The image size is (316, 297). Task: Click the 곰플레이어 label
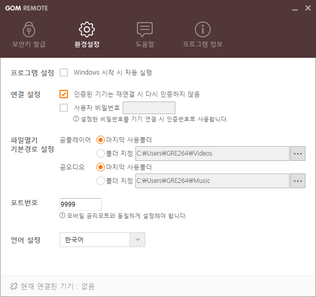(x=75, y=140)
